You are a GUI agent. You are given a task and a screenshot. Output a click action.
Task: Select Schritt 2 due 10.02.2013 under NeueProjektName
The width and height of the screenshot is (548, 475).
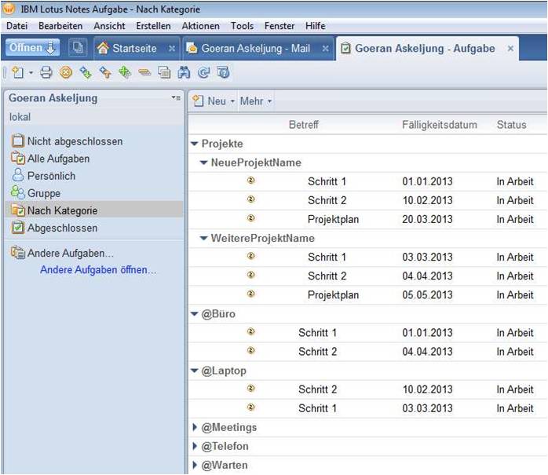pyautogui.click(x=367, y=200)
